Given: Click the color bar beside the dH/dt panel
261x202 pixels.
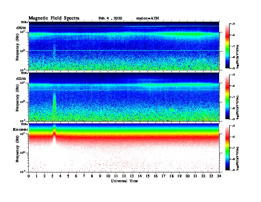Looking at the screenshot, I should 227,46.
